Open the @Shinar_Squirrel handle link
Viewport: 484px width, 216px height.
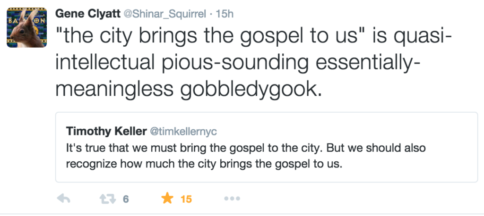click(164, 14)
